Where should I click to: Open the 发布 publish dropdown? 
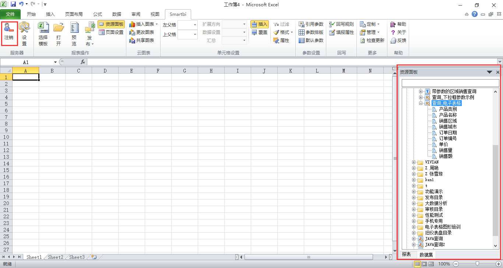pyautogui.click(x=90, y=34)
